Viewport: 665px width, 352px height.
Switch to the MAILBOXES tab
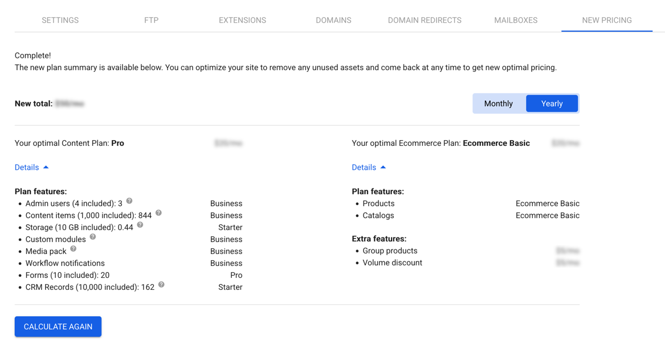pyautogui.click(x=515, y=20)
